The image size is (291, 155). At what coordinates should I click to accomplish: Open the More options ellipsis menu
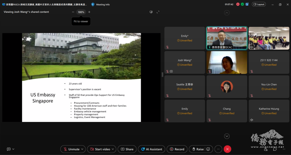[x=218, y=149]
